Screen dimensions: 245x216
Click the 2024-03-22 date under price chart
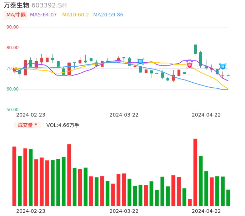coord(124,115)
